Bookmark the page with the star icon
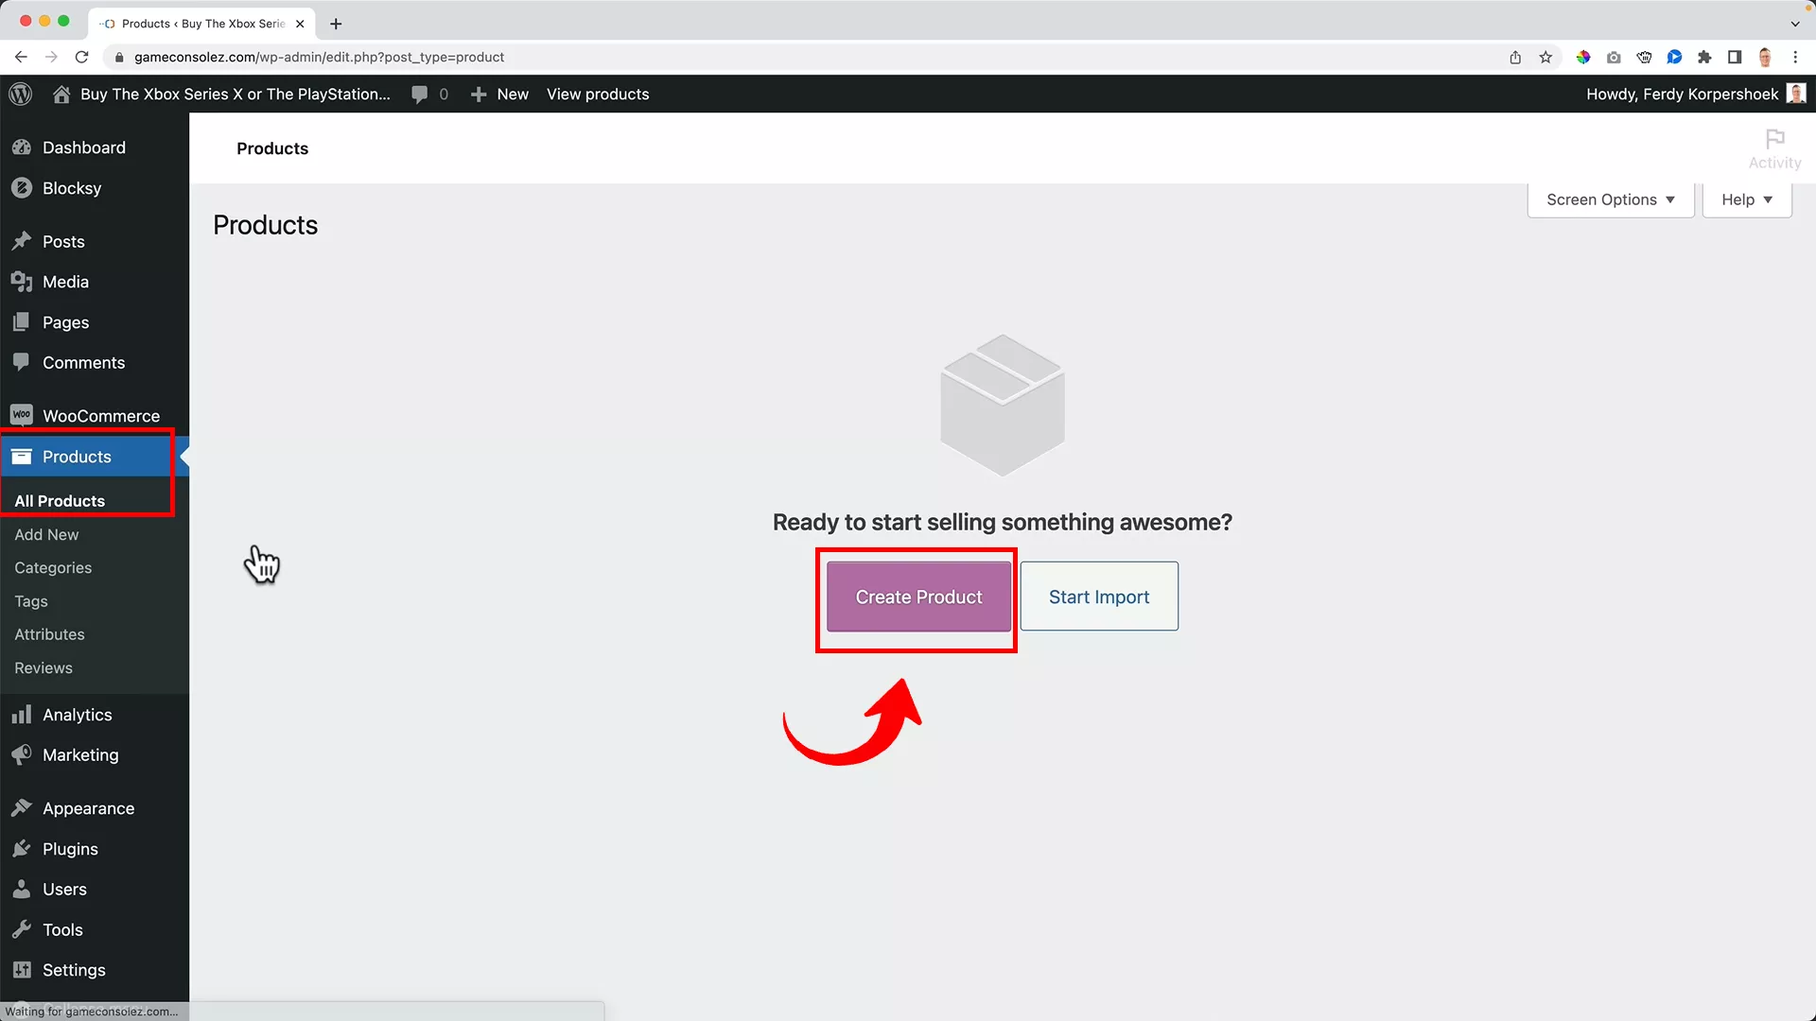The image size is (1816, 1021). coord(1545,57)
